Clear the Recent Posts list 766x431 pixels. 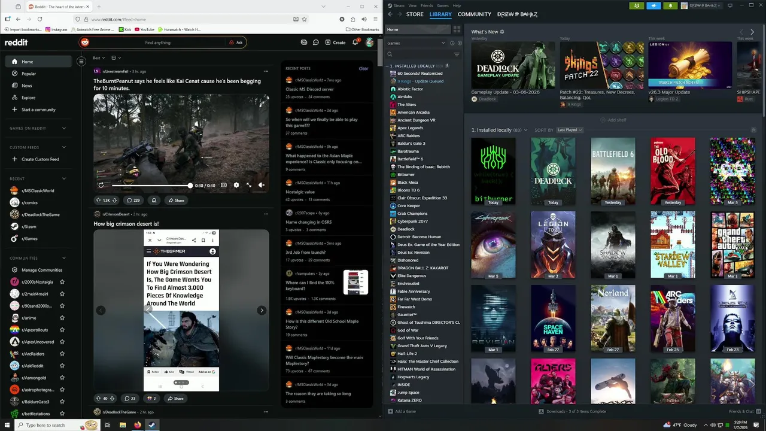tap(363, 68)
